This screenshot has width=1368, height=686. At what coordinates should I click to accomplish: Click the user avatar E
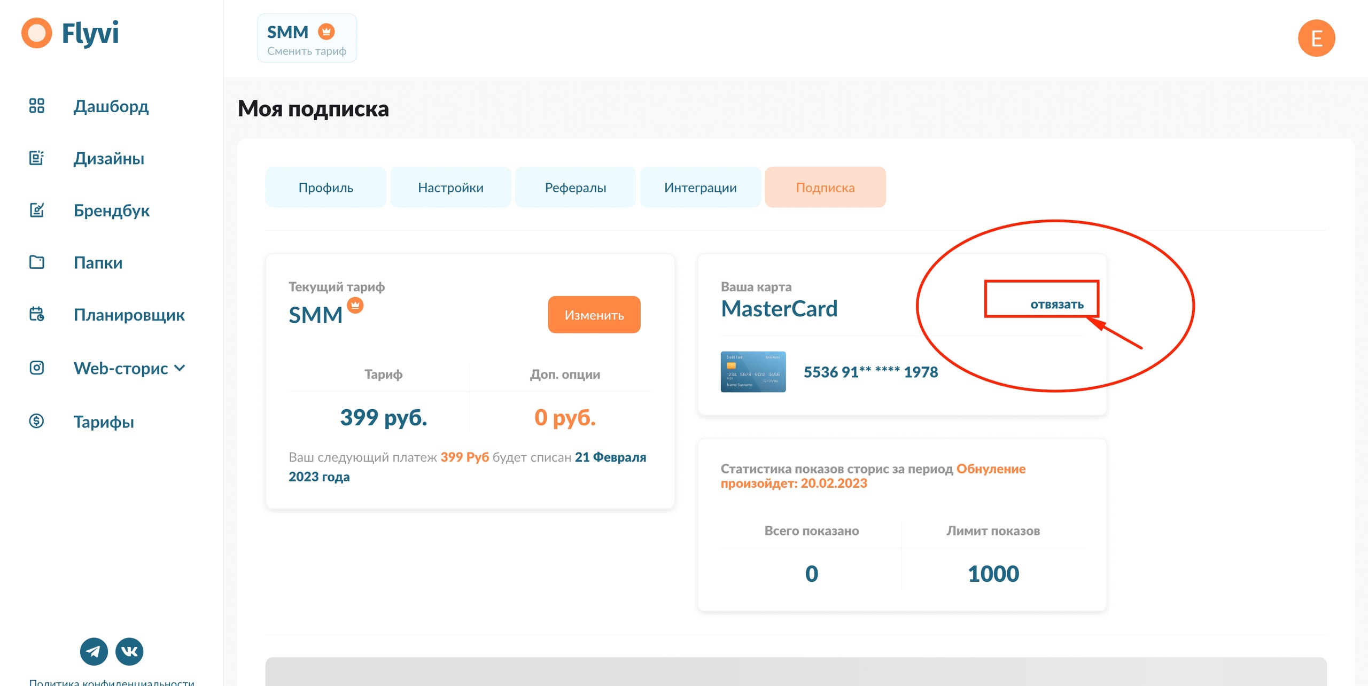coord(1316,38)
